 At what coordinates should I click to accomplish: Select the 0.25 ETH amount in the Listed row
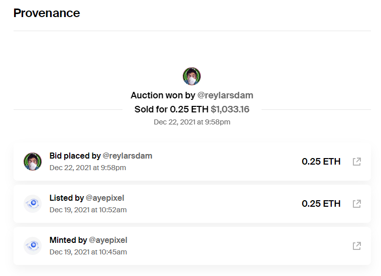tap(321, 204)
